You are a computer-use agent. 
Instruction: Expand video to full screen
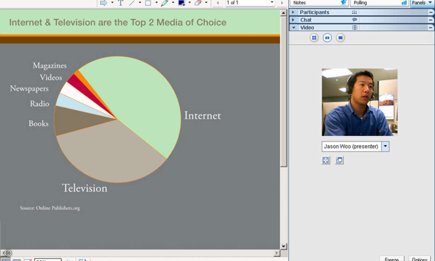click(x=326, y=160)
